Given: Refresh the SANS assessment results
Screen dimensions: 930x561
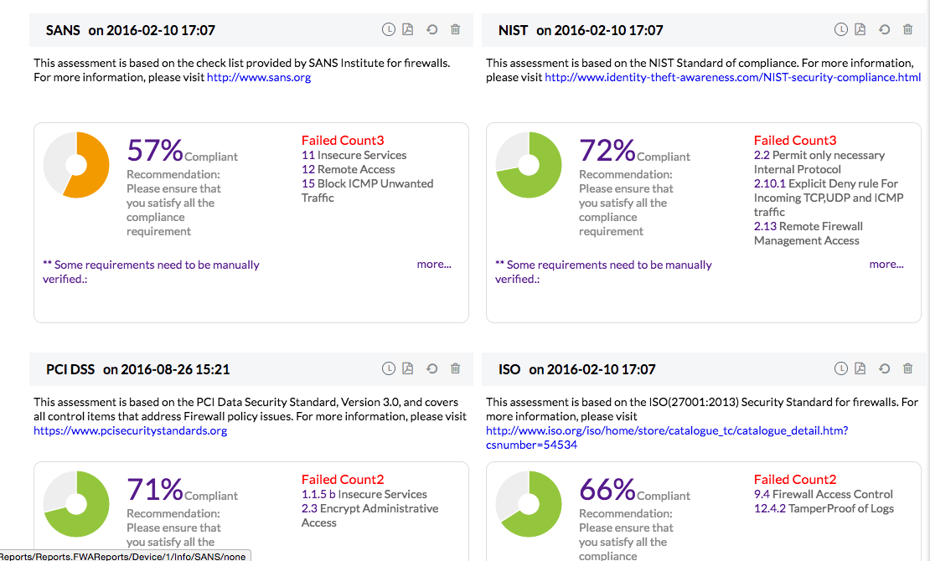Looking at the screenshot, I should pos(432,28).
